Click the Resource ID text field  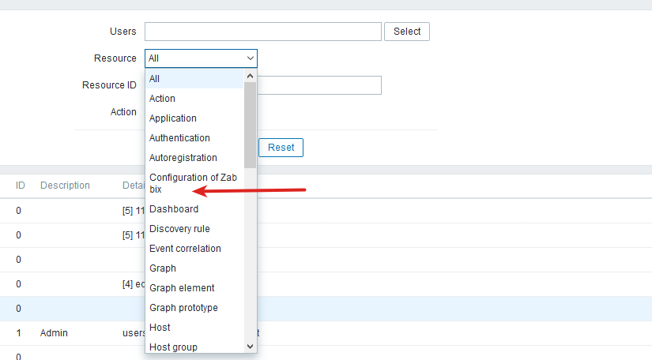(x=320, y=85)
